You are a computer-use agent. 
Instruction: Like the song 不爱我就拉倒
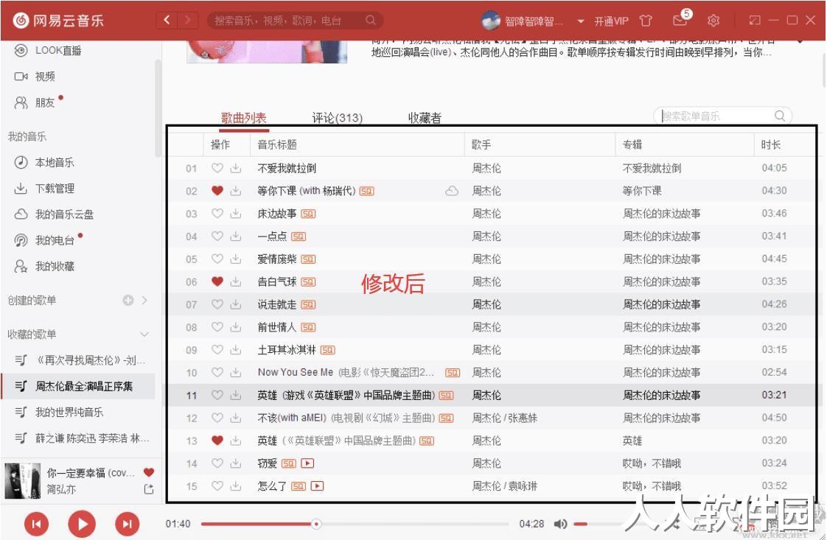coord(217,168)
